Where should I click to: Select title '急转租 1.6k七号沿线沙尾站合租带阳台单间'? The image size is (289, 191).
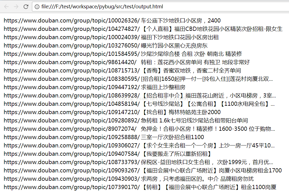pyautogui.click(x=195, y=120)
